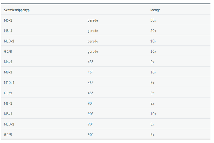Click the Schmiernippeltyp column header
The image size is (214, 143).
point(17,10)
